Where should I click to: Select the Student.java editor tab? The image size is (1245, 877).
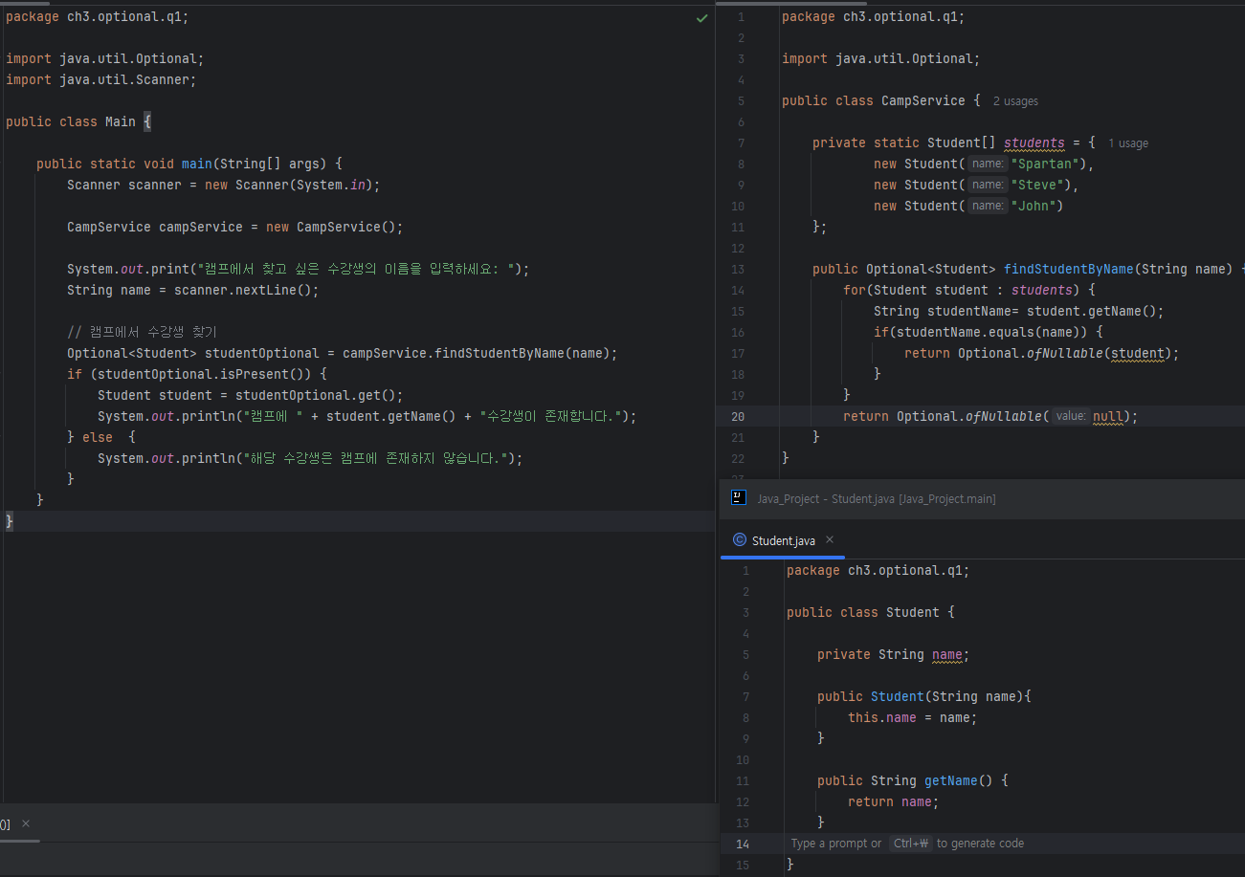(784, 540)
